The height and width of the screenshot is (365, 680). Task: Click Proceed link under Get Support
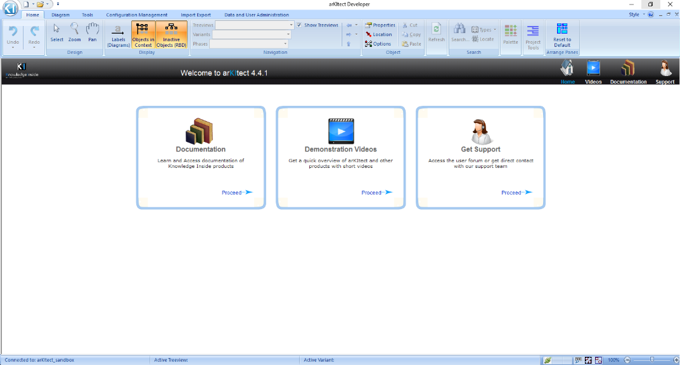tap(516, 193)
